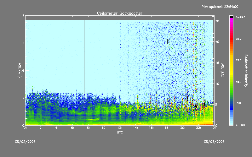The height and width of the screenshot is (157, 252).
Task: Click the 'AGL (km)' left axis label
Action: (20, 70)
